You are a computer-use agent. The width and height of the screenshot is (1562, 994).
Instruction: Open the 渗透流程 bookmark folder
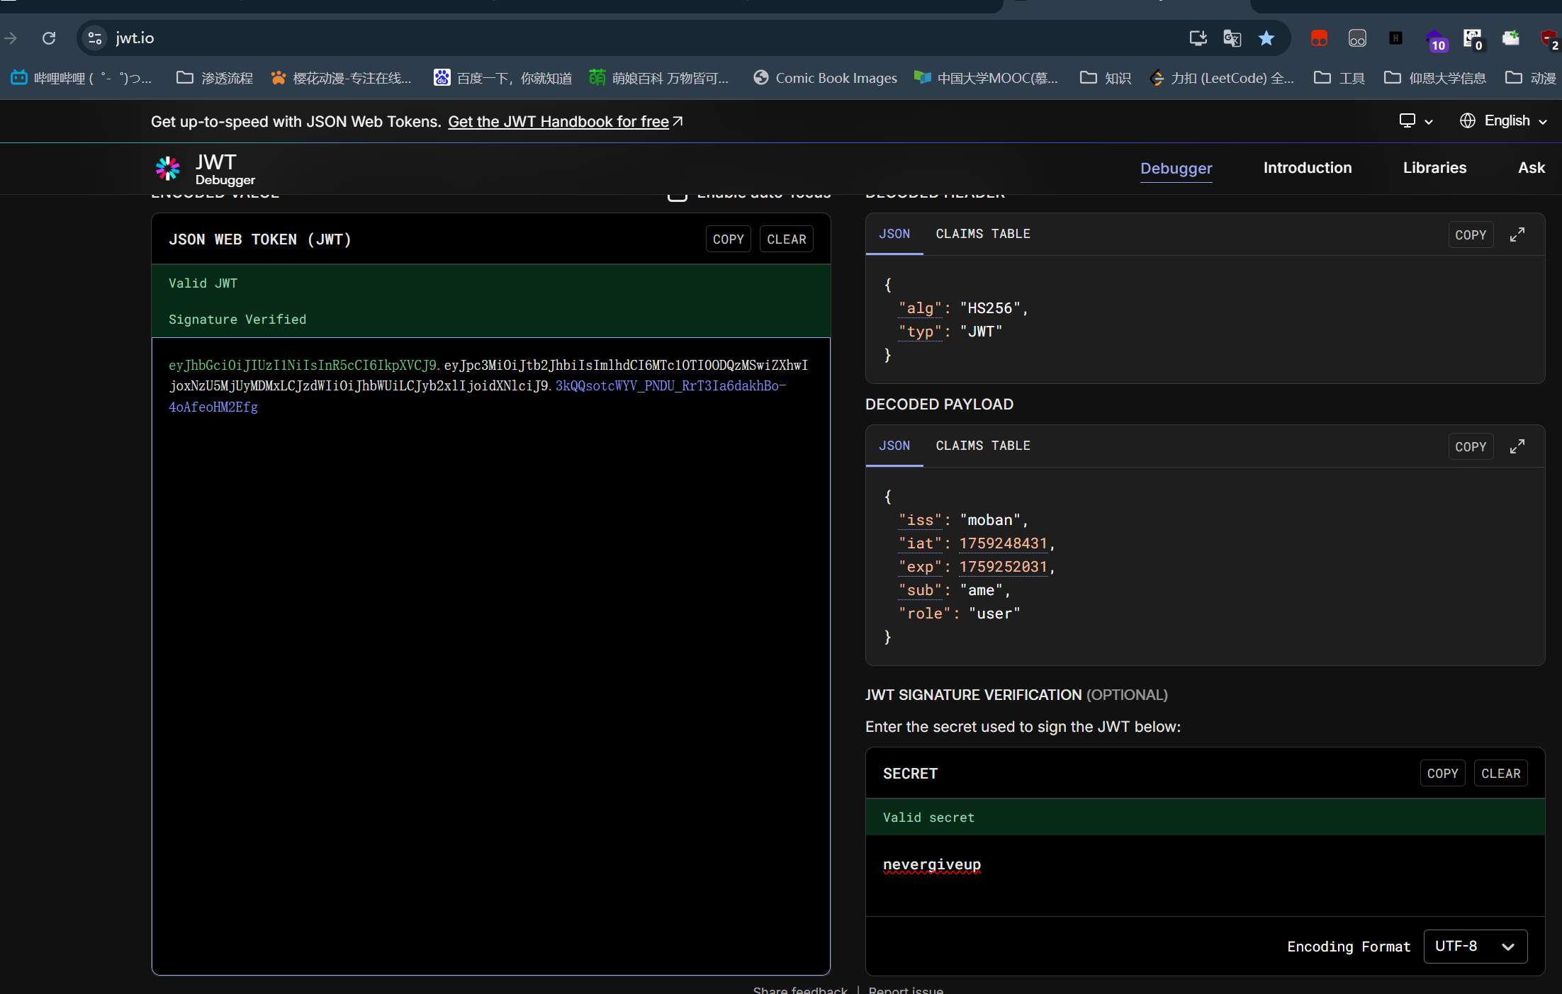coord(215,78)
